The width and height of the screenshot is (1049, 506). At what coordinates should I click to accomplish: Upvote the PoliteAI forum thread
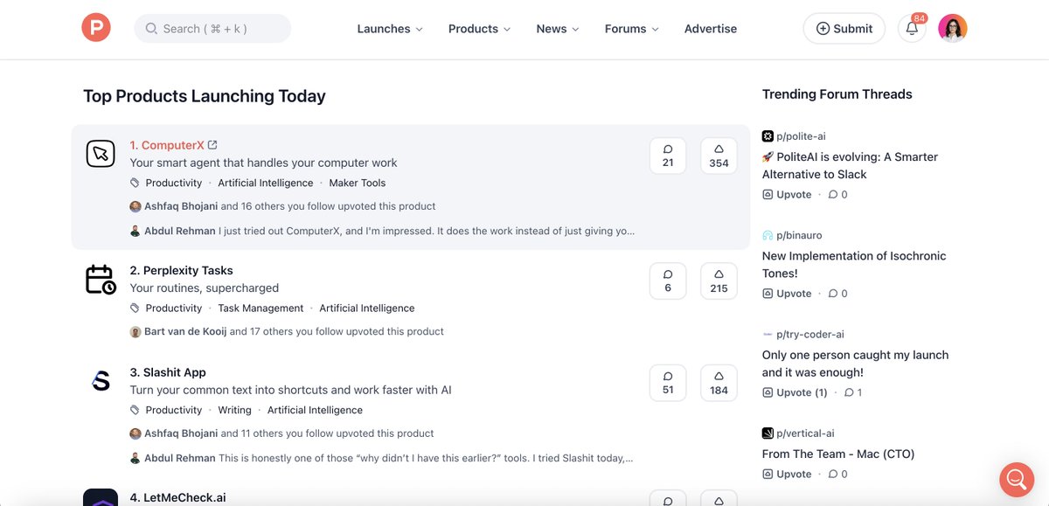787,195
